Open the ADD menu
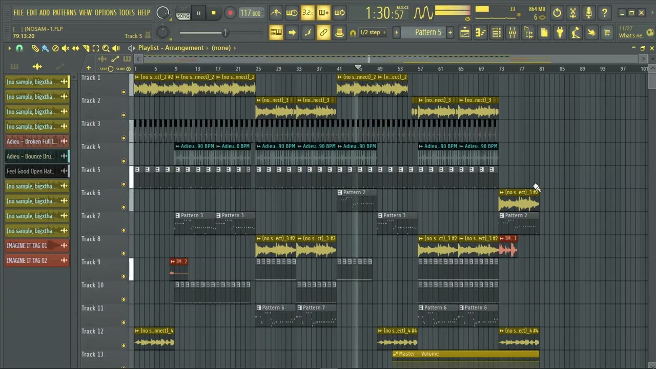This screenshot has width=656, height=369. click(45, 12)
